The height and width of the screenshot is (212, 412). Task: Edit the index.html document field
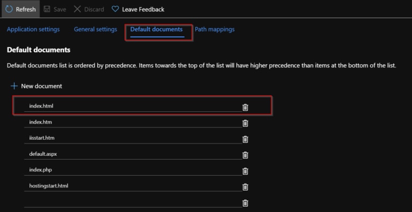pos(133,106)
